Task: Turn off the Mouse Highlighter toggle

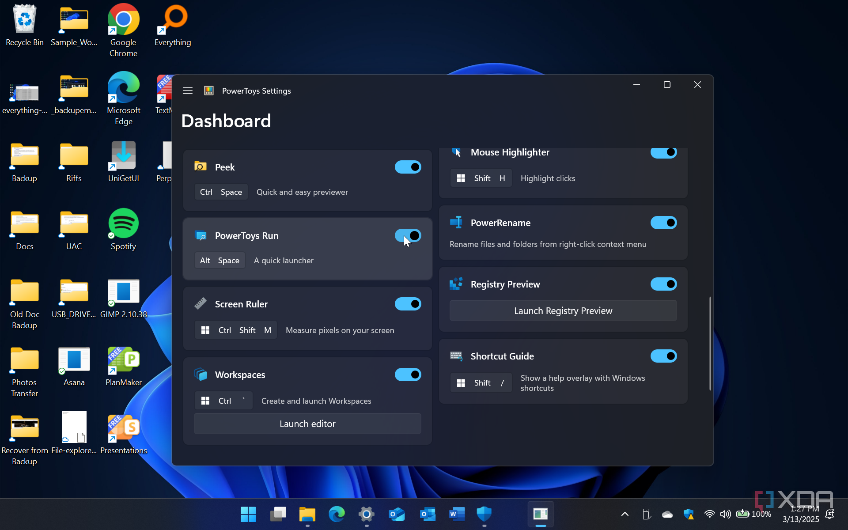Action: [x=663, y=152]
